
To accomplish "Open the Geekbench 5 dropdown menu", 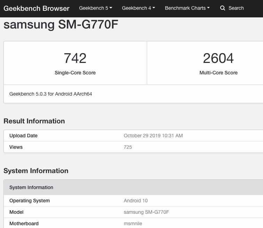I will pos(95,8).
